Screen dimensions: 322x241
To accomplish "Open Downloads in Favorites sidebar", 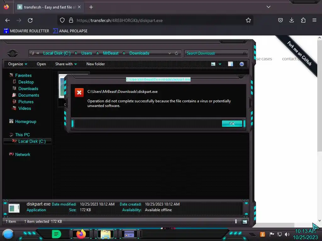I will [28, 88].
